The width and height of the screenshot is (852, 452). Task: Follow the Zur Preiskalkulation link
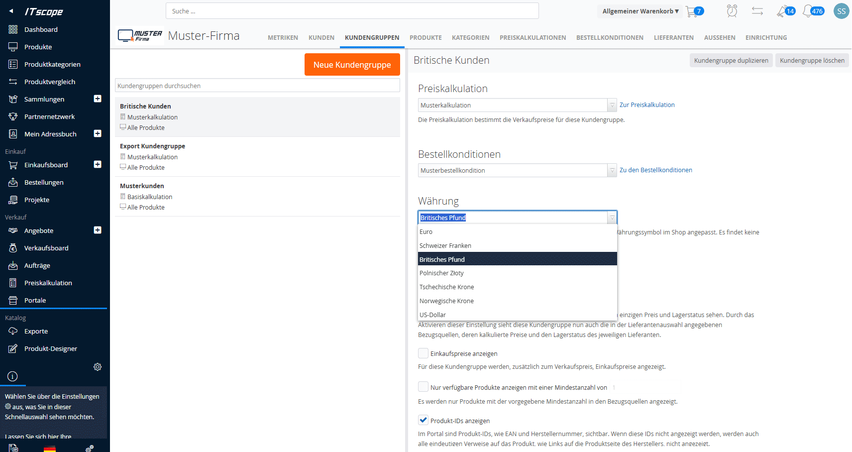(647, 105)
